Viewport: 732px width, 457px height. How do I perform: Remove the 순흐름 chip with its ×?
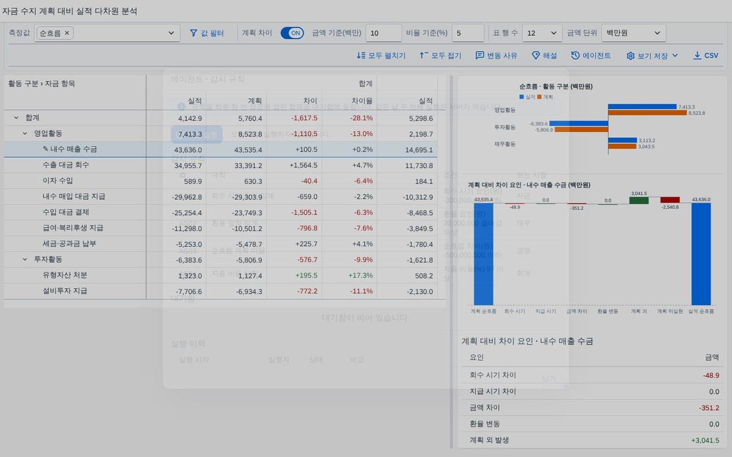tap(67, 33)
